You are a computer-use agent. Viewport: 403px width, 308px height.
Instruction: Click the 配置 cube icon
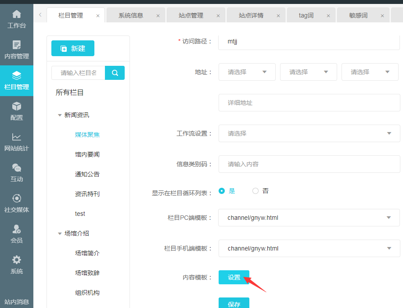17,107
